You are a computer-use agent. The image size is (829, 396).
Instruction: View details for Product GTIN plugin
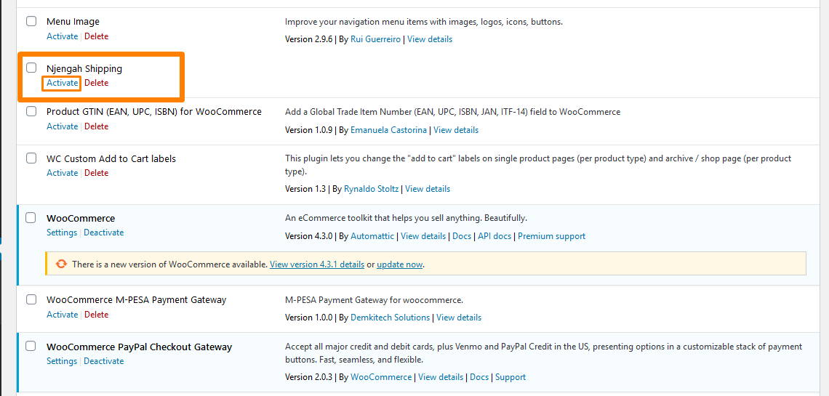pyautogui.click(x=456, y=130)
